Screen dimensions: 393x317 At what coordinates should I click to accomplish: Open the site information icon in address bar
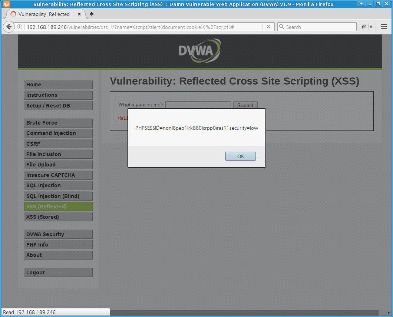pos(20,27)
